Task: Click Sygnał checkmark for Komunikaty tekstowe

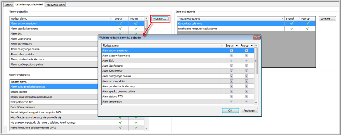Action: click(292, 23)
